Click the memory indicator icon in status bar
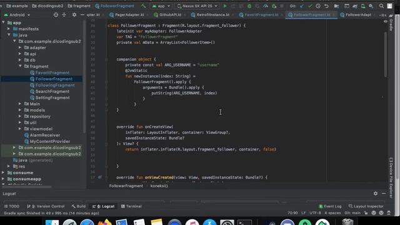This screenshot has width=400, height=225. tap(389, 212)
